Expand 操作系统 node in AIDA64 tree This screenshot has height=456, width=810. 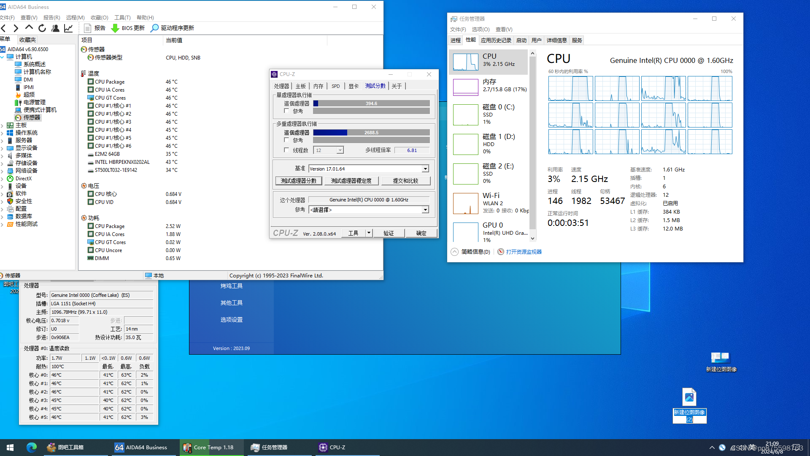pyautogui.click(x=3, y=133)
